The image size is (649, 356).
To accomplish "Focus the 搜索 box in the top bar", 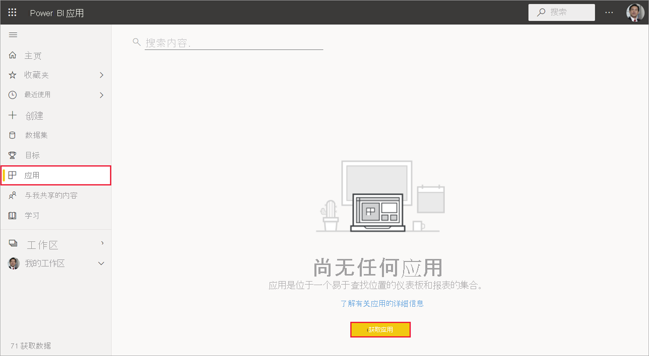I will [x=561, y=13].
